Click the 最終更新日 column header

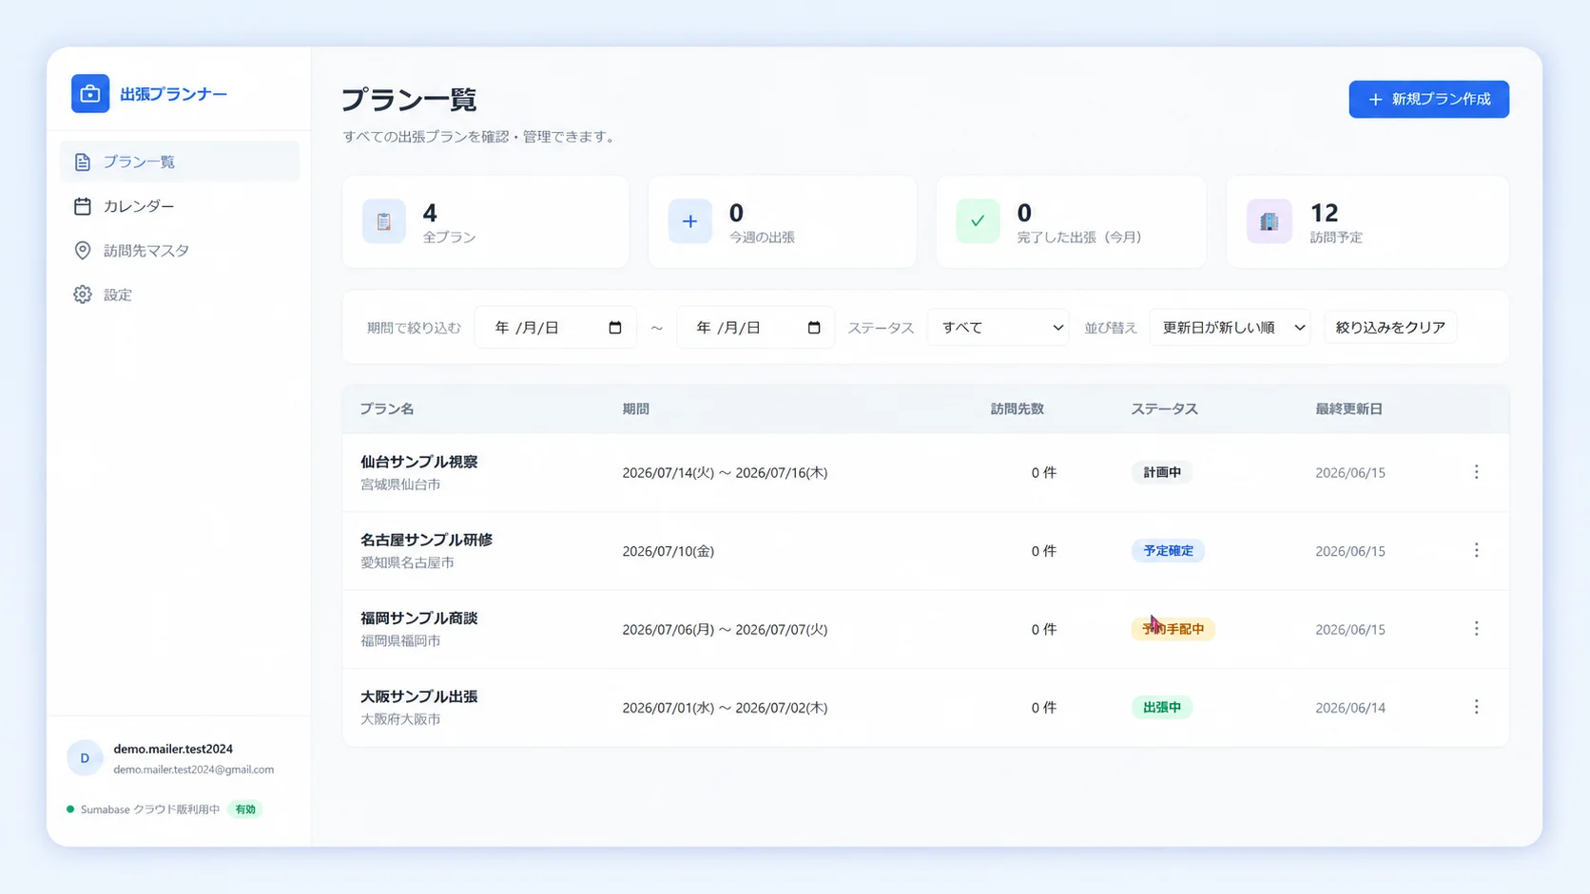pos(1349,409)
